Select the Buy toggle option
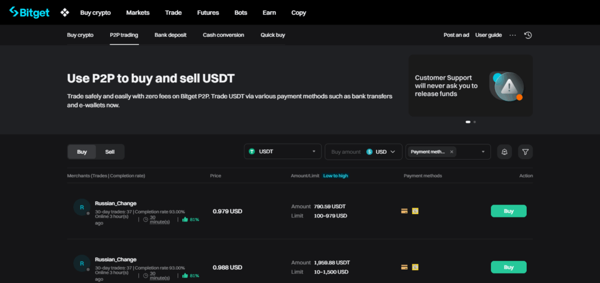Image resolution: width=600 pixels, height=283 pixels. 82,151
